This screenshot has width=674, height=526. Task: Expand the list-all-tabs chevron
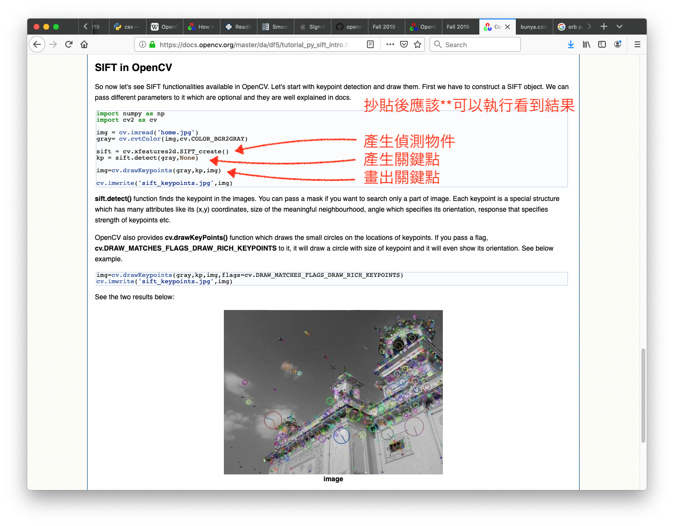click(x=619, y=26)
